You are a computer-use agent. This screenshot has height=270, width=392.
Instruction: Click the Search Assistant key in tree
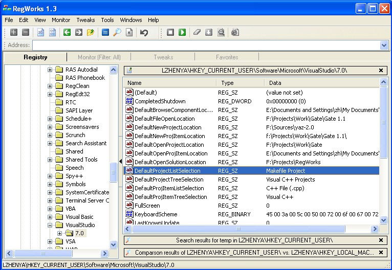click(x=86, y=143)
